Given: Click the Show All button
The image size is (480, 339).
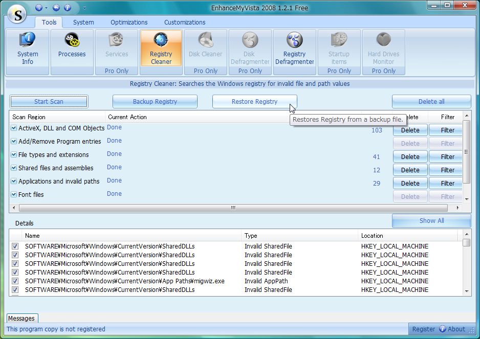Looking at the screenshot, I should (431, 220).
